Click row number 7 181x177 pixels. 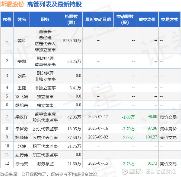(x=7, y=116)
